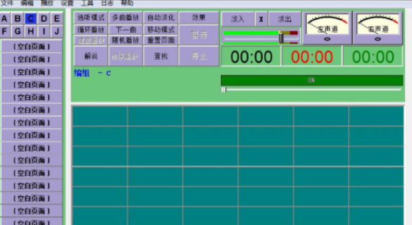Click the 暂停 pause button

199,35
